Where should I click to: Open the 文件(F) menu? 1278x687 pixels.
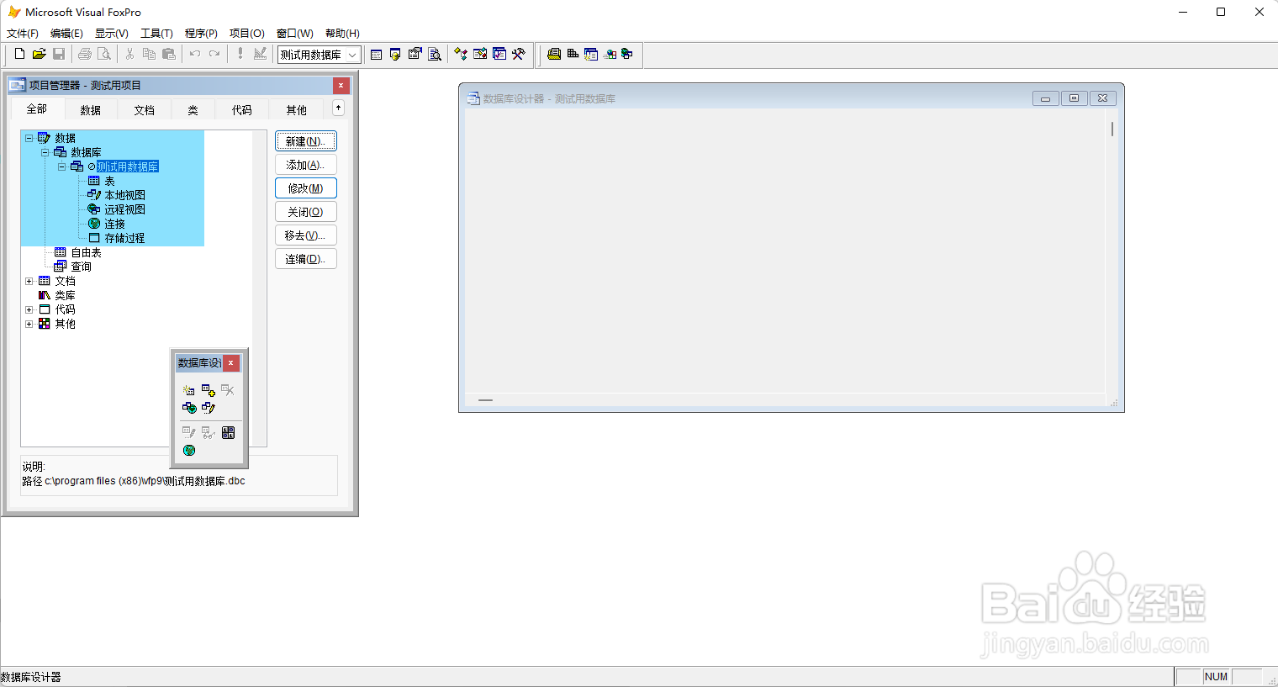(23, 34)
